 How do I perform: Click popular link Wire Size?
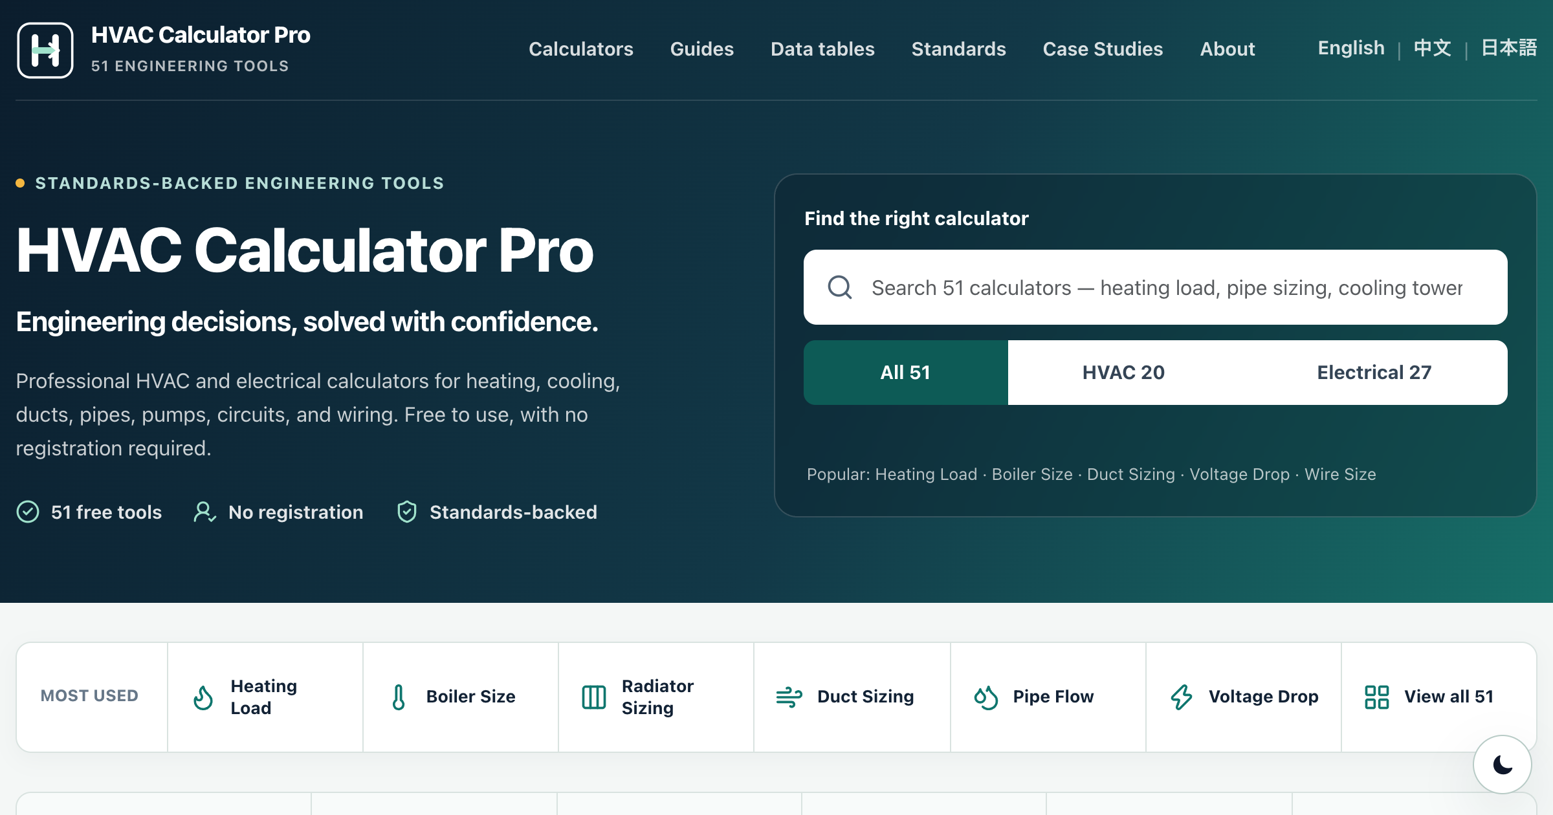coord(1340,474)
